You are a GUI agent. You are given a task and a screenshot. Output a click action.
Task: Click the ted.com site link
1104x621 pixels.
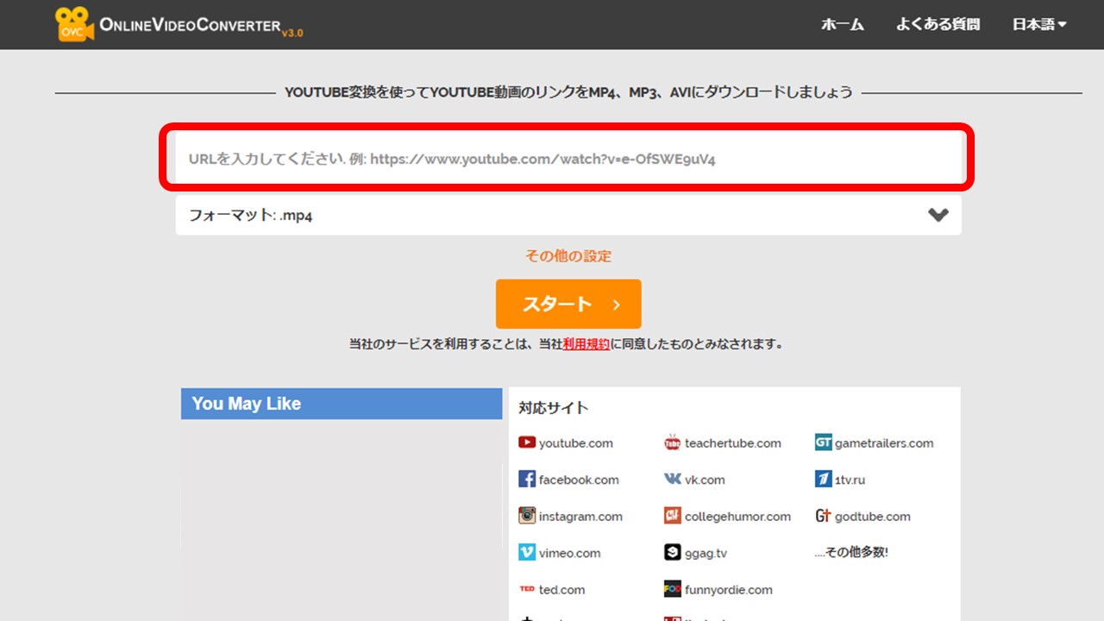point(561,590)
